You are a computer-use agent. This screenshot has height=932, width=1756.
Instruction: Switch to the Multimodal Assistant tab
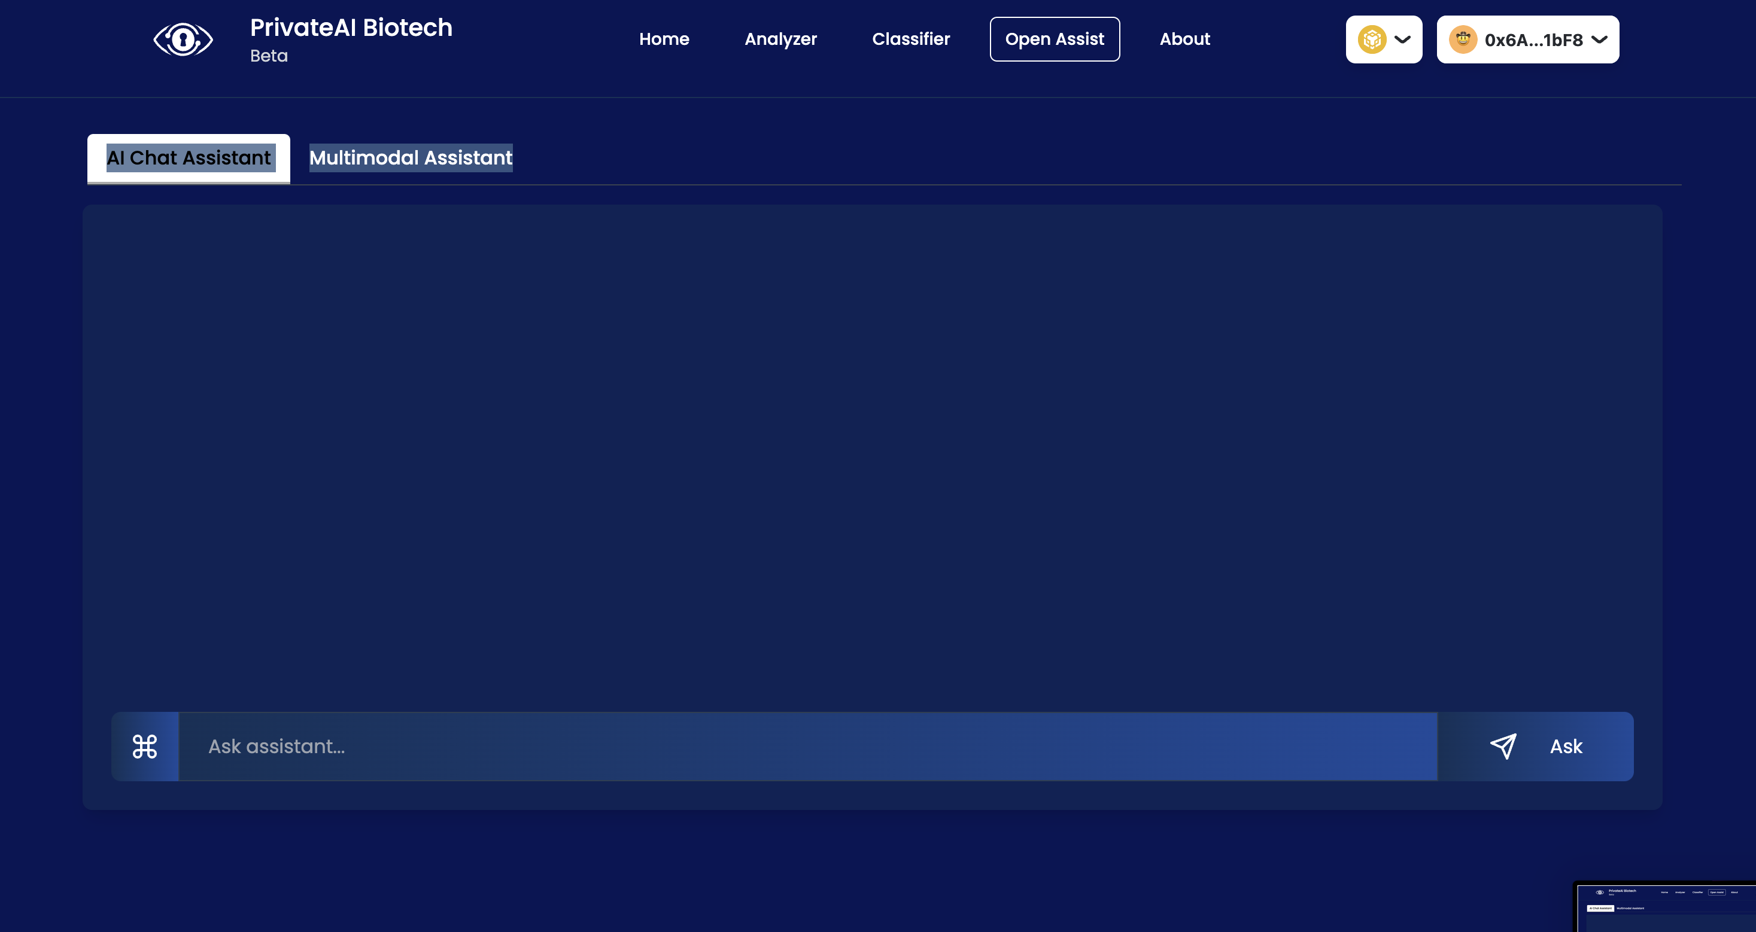411,158
